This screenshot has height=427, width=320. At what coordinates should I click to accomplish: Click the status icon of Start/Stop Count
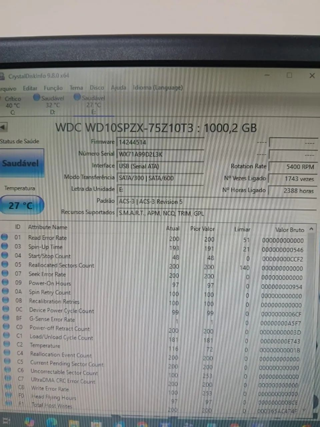point(5,255)
